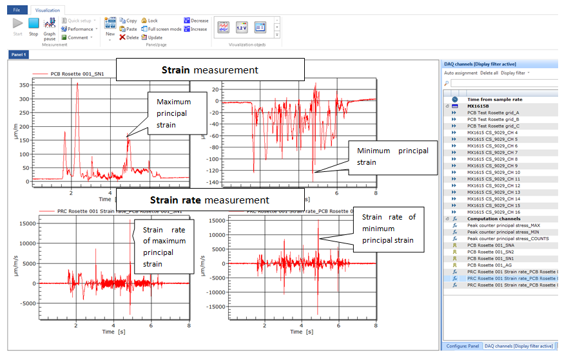562x358 pixels.
Task: Expand the visualization objects gallery list
Action: 276,35
